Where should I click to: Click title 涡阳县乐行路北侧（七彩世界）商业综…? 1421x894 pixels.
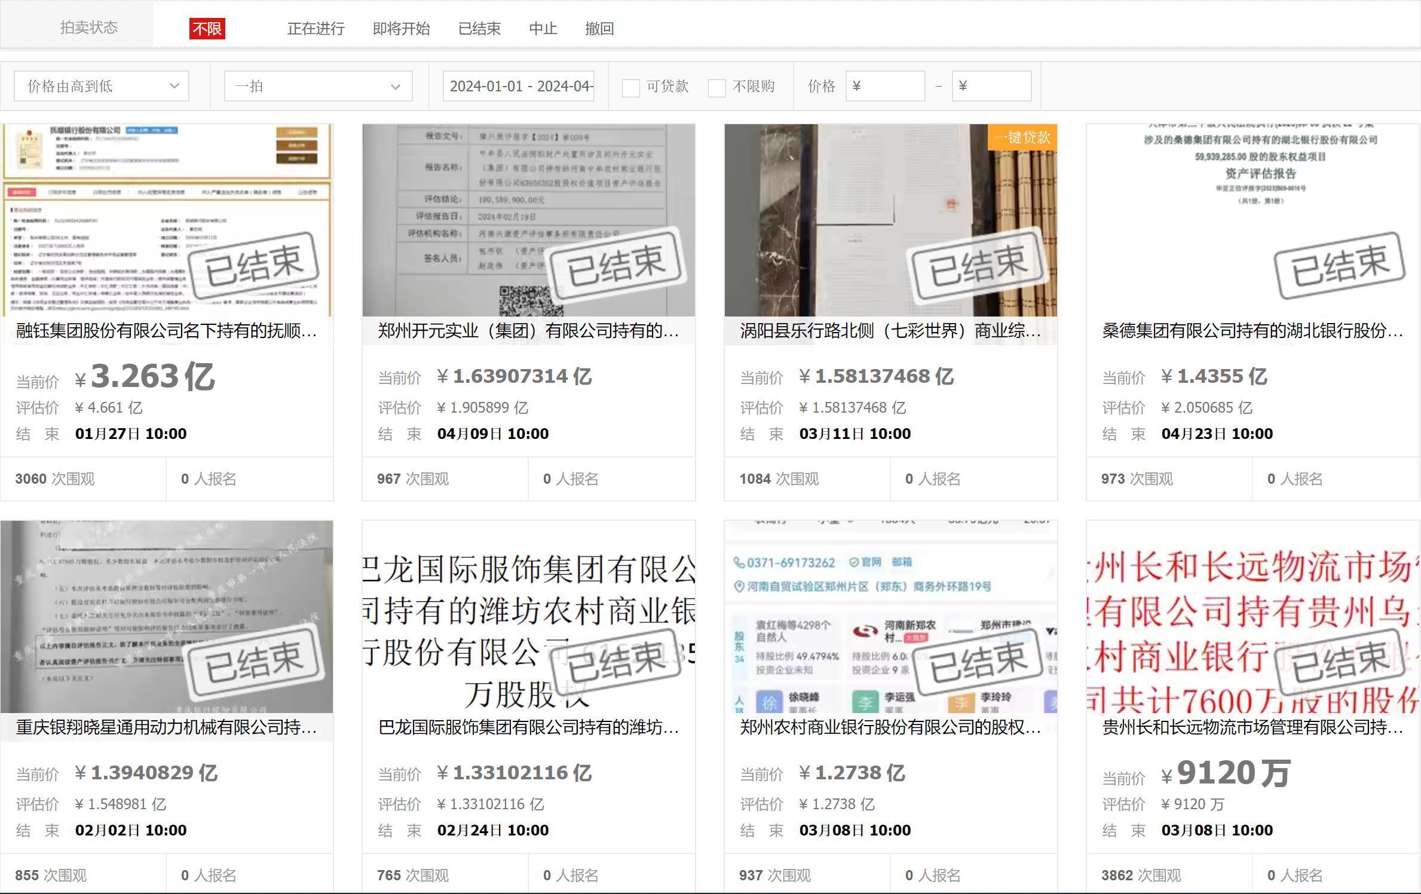(890, 331)
